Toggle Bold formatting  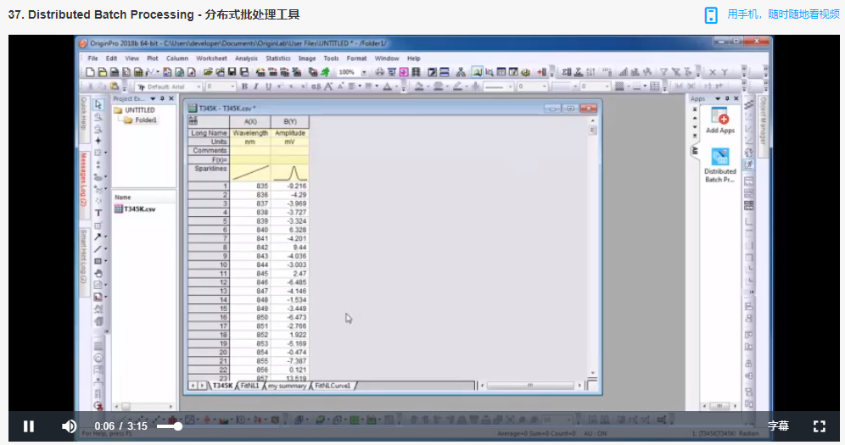coord(244,86)
